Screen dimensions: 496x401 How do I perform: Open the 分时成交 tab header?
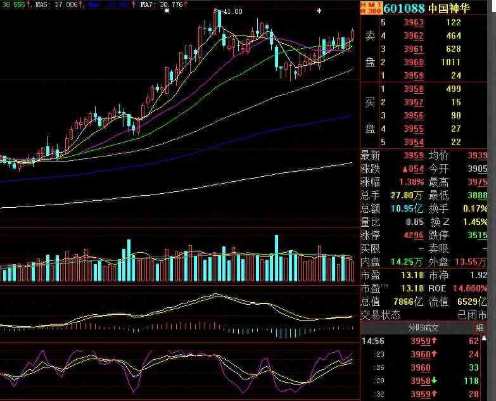(423, 328)
